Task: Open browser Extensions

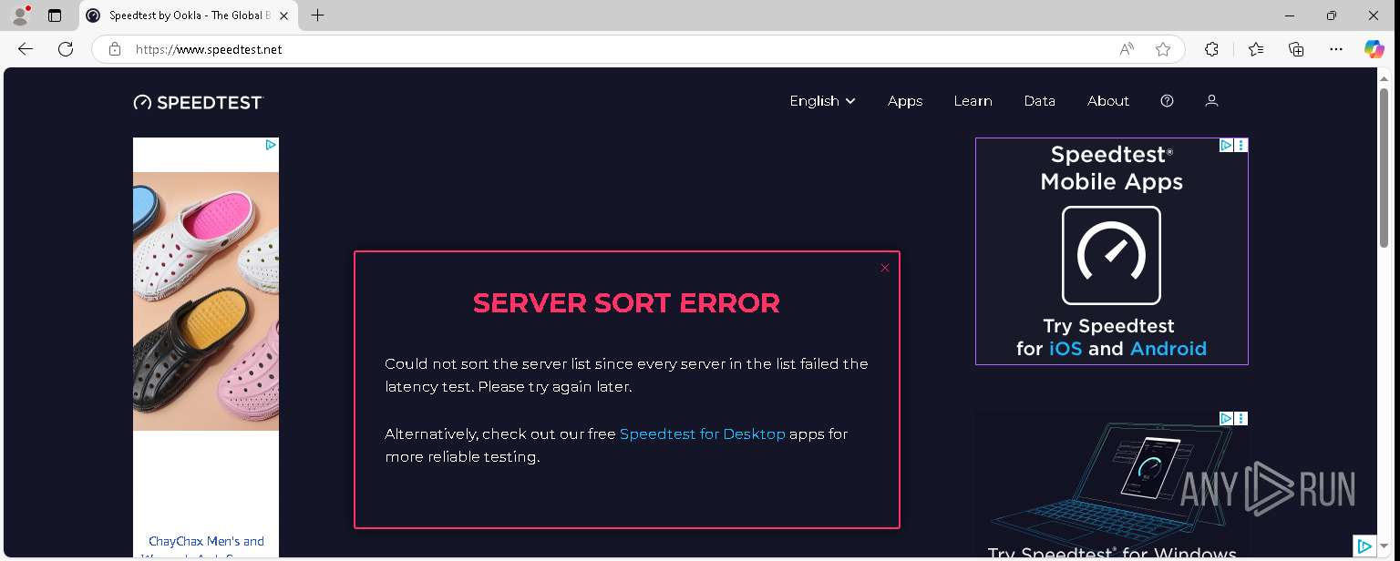Action: 1211,49
